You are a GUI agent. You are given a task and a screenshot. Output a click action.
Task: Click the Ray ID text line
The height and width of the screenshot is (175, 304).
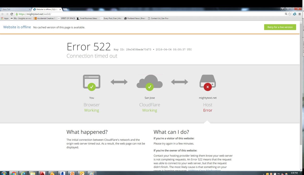pos(153,50)
